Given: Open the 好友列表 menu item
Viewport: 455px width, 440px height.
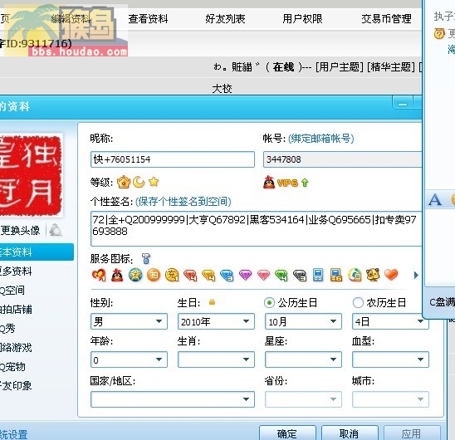Looking at the screenshot, I should point(225,19).
